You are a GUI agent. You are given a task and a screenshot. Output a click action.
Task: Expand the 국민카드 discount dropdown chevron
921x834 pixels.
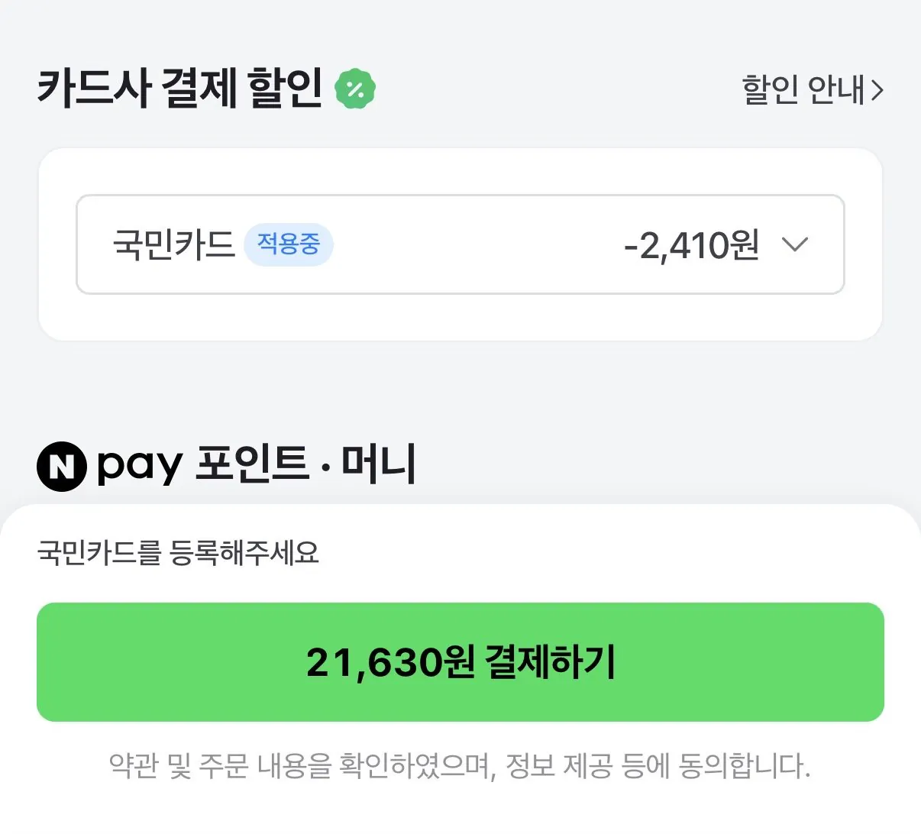point(795,244)
